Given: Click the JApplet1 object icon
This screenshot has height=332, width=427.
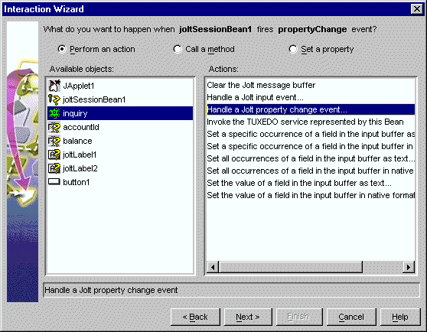Looking at the screenshot, I should point(54,86).
